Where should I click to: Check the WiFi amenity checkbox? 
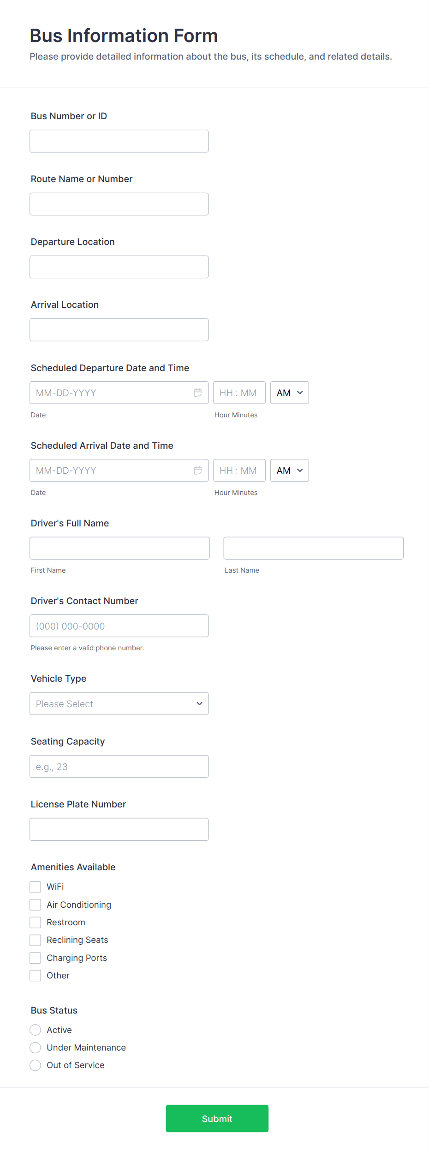(x=36, y=887)
